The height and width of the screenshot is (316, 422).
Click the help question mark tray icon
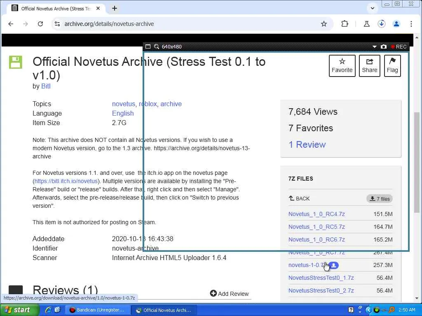tap(351, 310)
